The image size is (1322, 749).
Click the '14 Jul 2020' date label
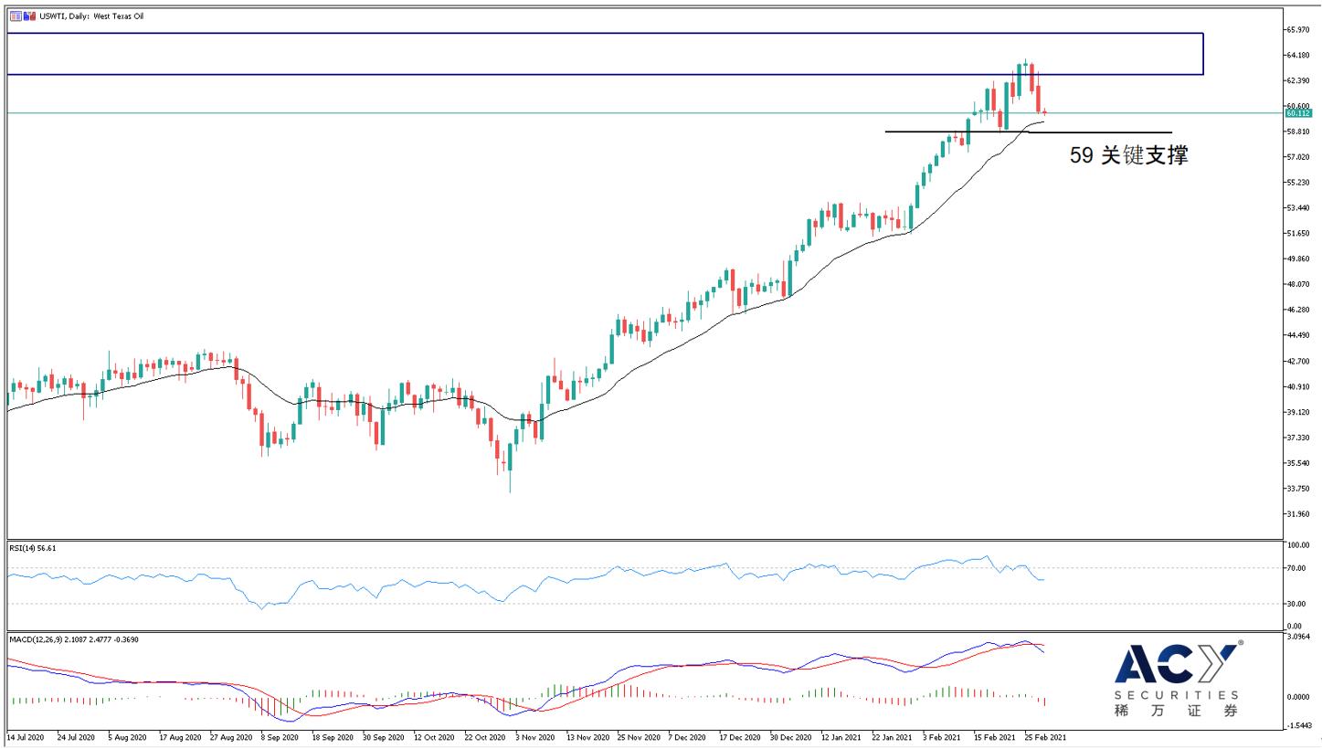point(26,736)
